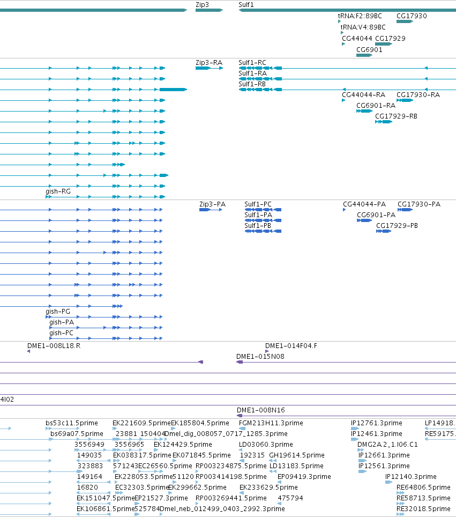456x517 pixels.
Task: Click the CG17929-PB protein feature
Action: pyautogui.click(x=384, y=231)
